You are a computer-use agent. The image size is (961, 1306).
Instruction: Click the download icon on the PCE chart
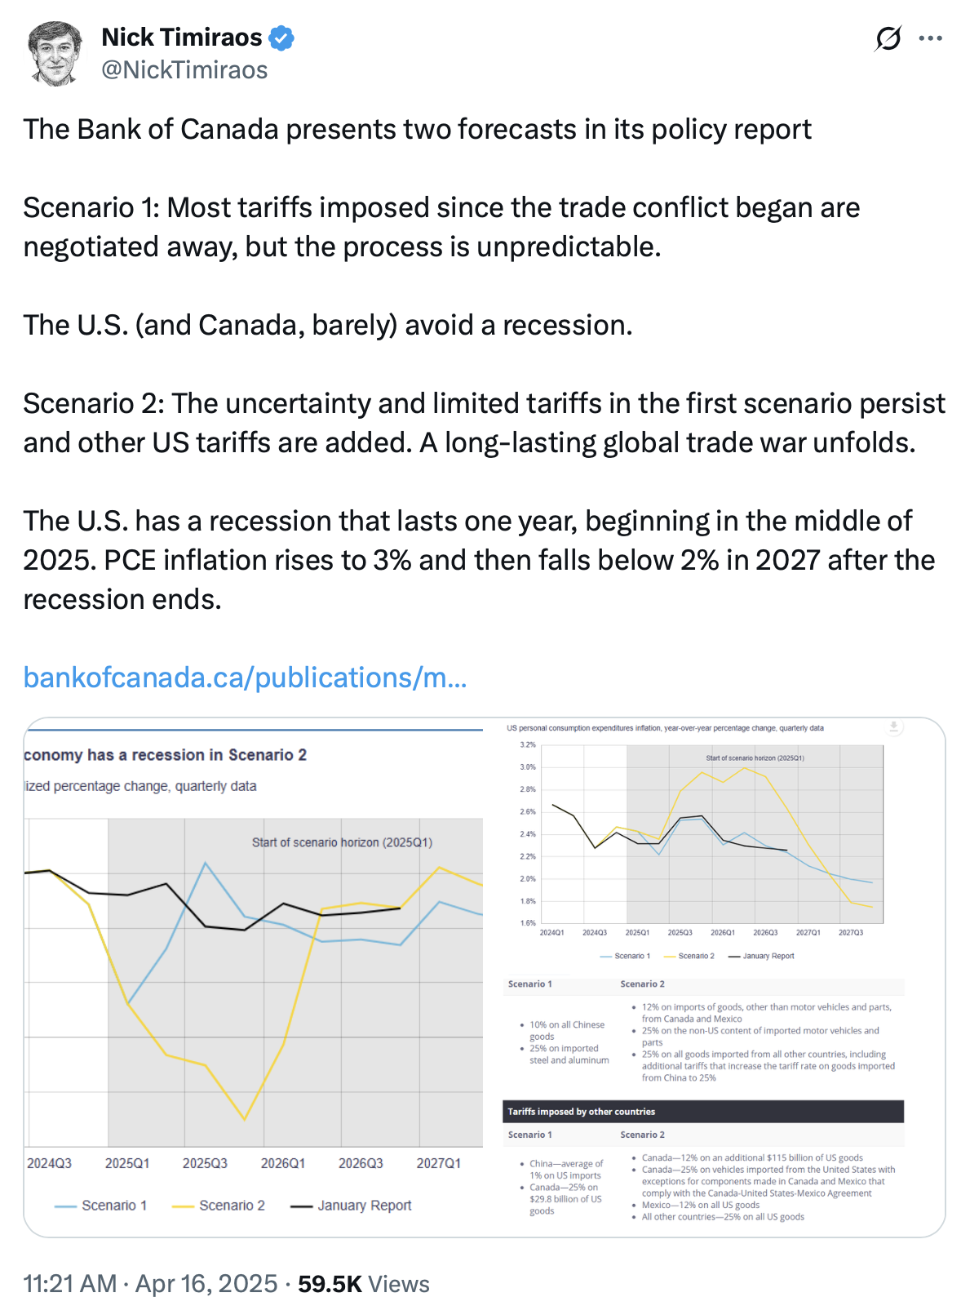coord(894,726)
